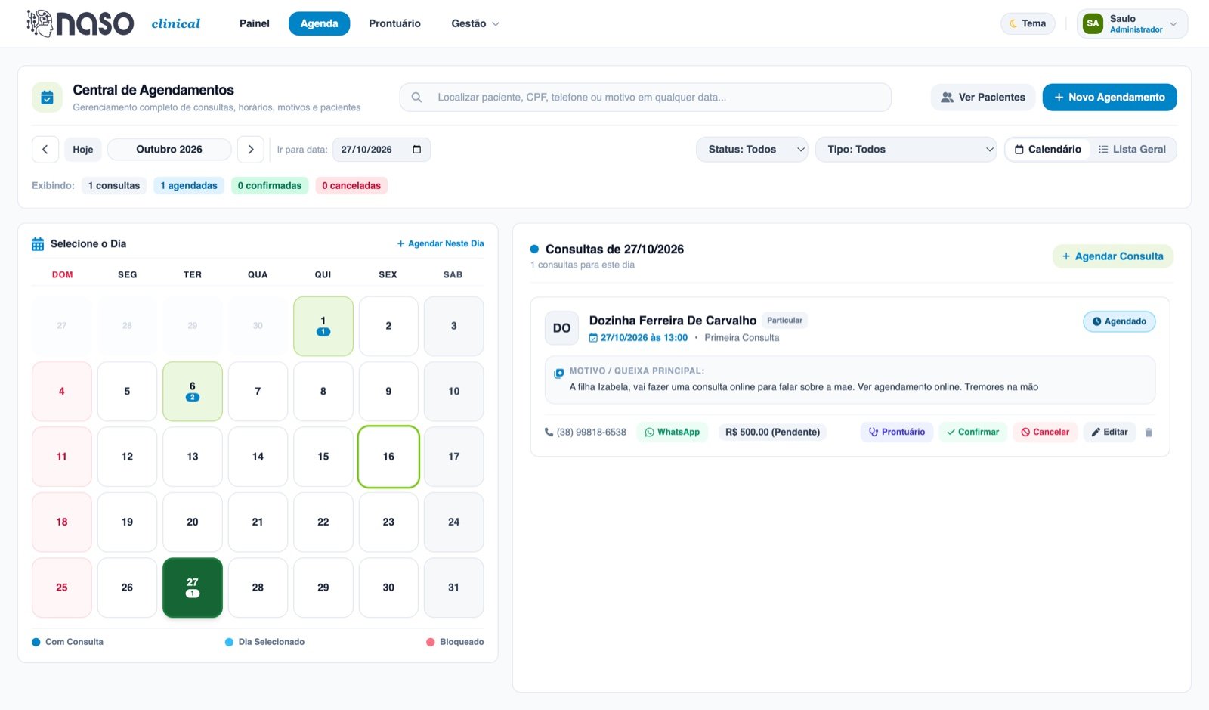
Task: Open the Prontuário navigation tab
Action: pos(394,23)
